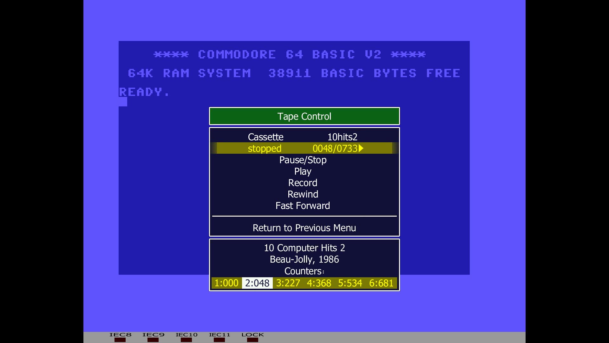Click the 'Counters:' label
This screenshot has height=343, width=609.
[x=304, y=271]
